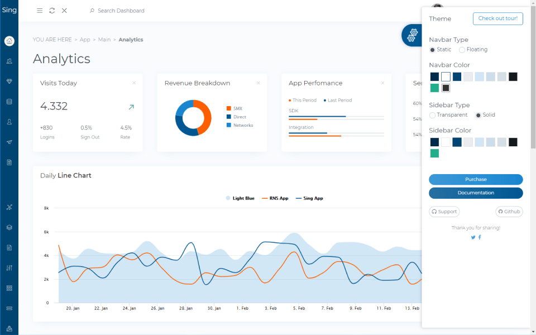Click the Main breadcrumb item
The height and width of the screenshot is (335, 536).
[x=104, y=40]
